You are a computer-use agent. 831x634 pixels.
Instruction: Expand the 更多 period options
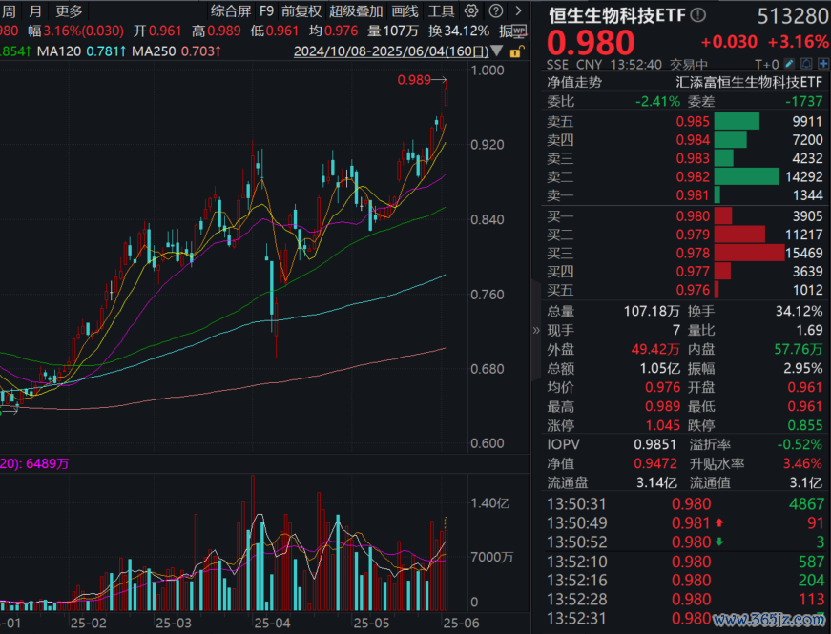tap(69, 11)
